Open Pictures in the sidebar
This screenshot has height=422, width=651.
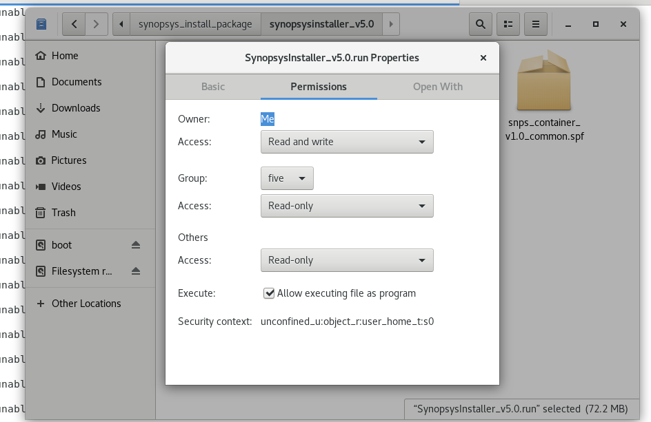(90, 160)
